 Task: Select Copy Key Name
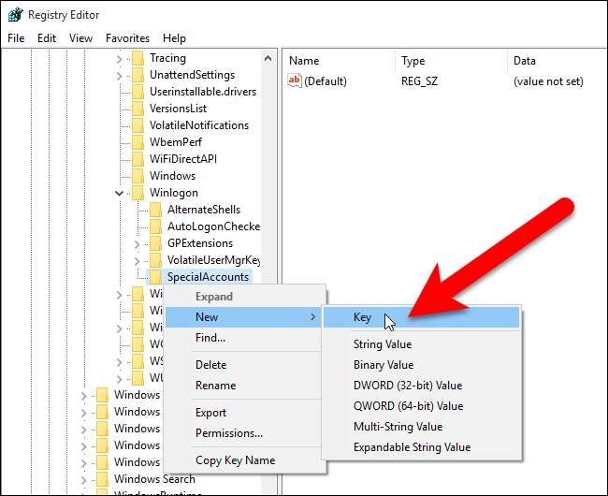(243, 460)
